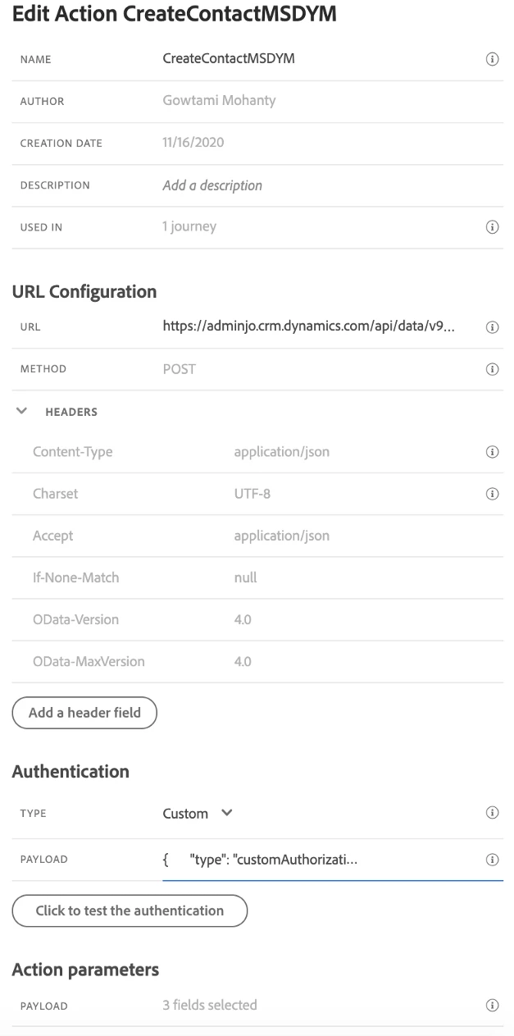Open the 3 fields selected payload
The height and width of the screenshot is (1036, 514).
(210, 1005)
